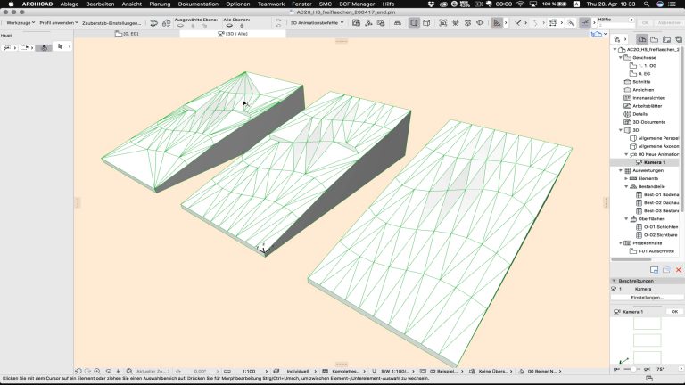Open the Werkzeuge dropdown in toolbar
The image size is (685, 385).
[x=21, y=22]
